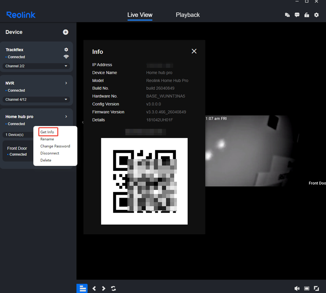Image resolution: width=326 pixels, height=293 pixels.
Task: Switch to the Live View tab
Action: (140, 15)
